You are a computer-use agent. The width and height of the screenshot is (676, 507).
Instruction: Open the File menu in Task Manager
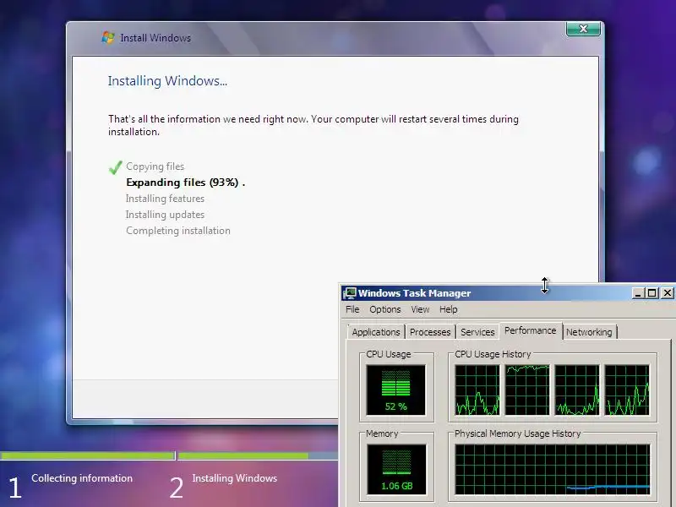pos(352,309)
